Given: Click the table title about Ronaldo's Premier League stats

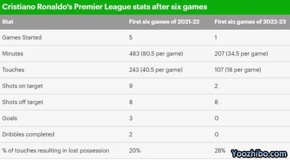Looking at the screenshot, I should (x=105, y=7).
